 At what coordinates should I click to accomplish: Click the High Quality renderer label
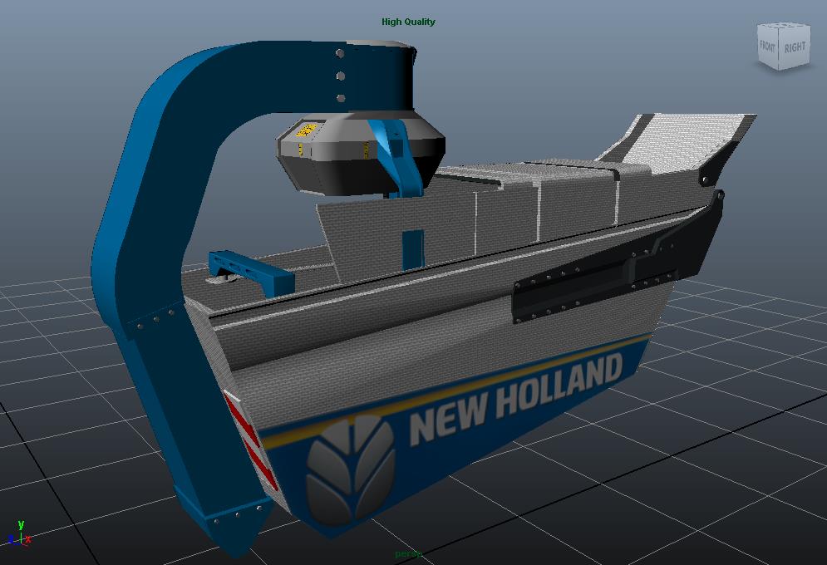[x=408, y=22]
